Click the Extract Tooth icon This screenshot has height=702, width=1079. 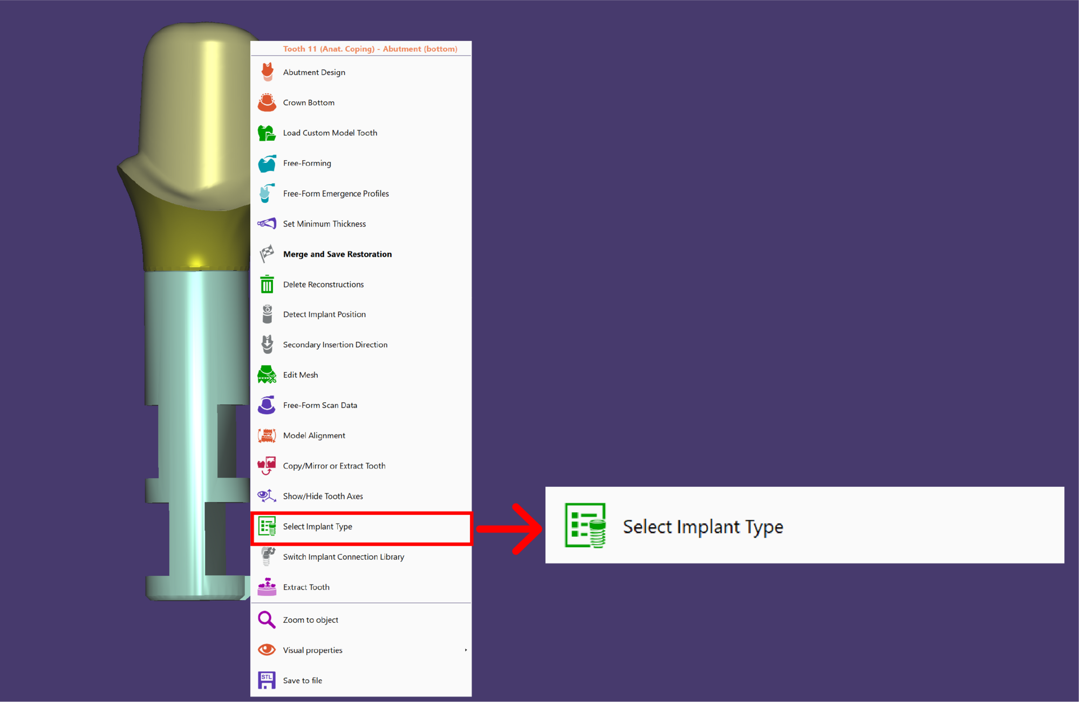[267, 587]
